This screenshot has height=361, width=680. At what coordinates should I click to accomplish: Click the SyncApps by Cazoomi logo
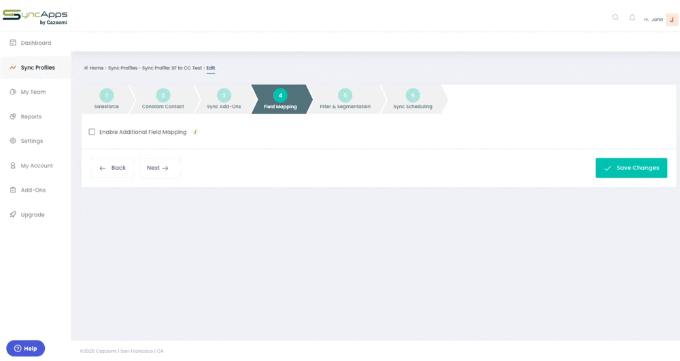[x=35, y=17]
